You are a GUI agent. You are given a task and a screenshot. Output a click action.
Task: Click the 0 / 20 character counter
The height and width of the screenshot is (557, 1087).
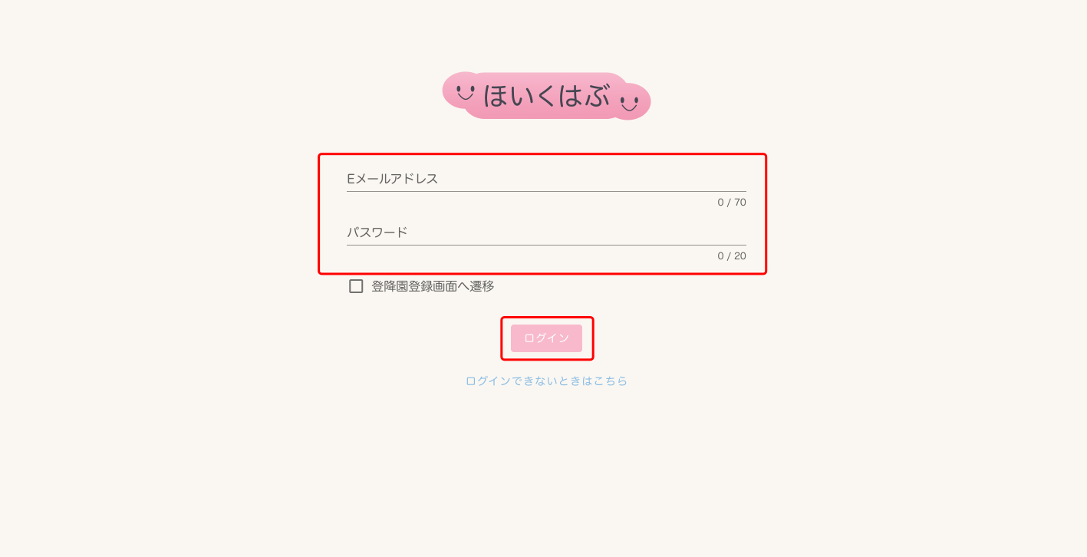pos(732,256)
